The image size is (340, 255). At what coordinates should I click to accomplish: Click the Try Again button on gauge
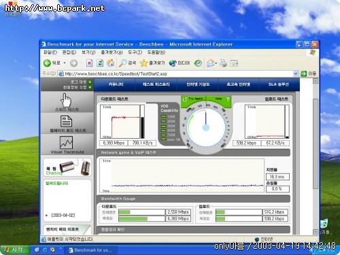point(193,99)
